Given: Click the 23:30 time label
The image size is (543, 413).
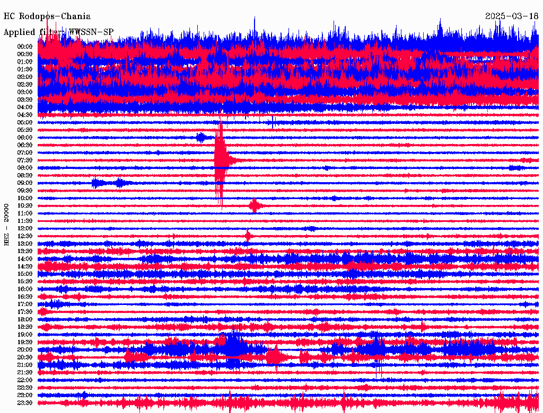Looking at the screenshot, I should [x=25, y=403].
